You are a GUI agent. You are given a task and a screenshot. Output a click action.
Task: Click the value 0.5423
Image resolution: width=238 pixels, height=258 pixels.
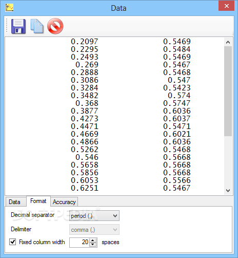(177, 88)
